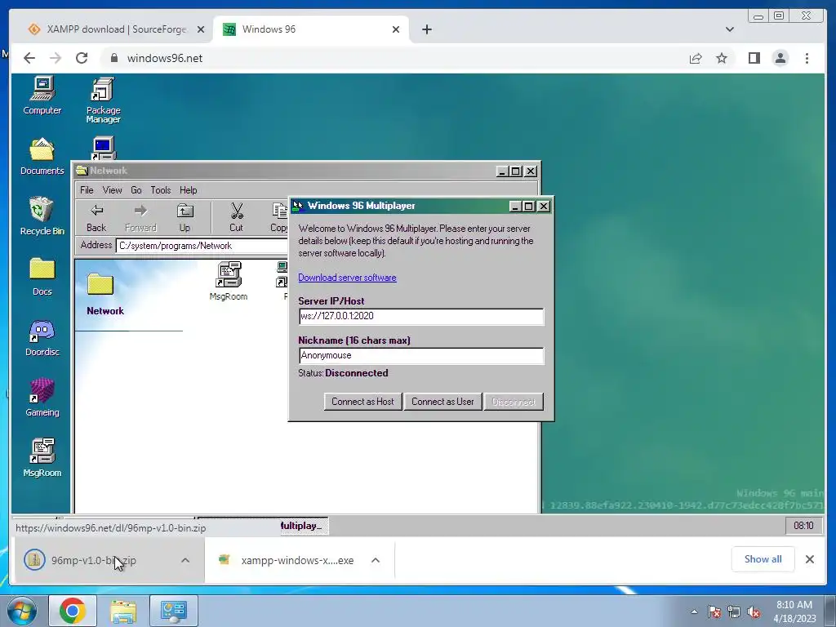Open the Windows 7 Start button
Screen dimensions: 836x627
[x=22, y=611]
